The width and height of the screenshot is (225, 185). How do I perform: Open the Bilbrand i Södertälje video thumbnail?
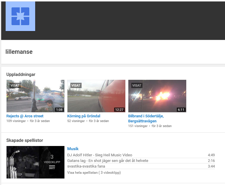coord(157,96)
